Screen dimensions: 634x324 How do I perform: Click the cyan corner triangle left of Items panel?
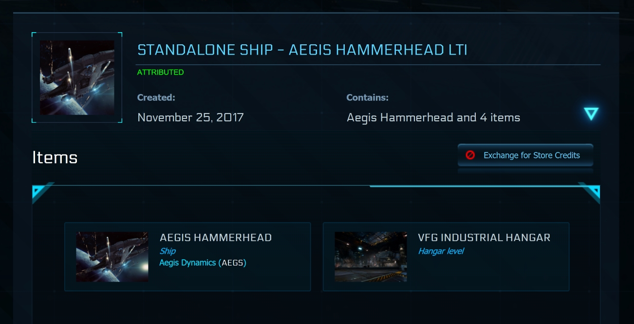click(39, 193)
